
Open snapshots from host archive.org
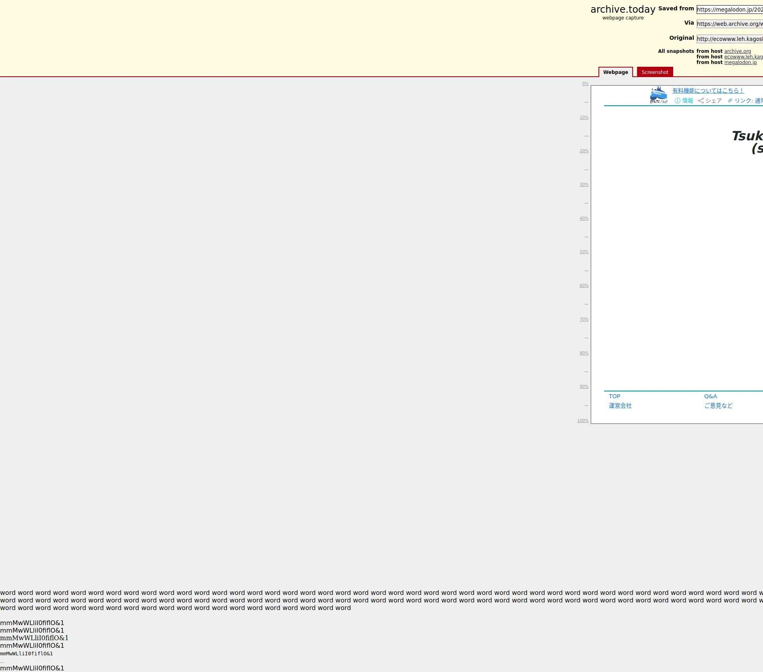[x=737, y=51]
